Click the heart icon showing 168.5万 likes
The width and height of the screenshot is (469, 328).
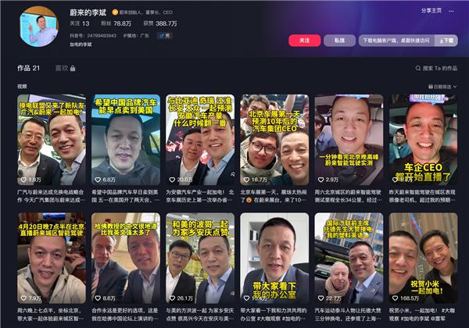pos(396,298)
